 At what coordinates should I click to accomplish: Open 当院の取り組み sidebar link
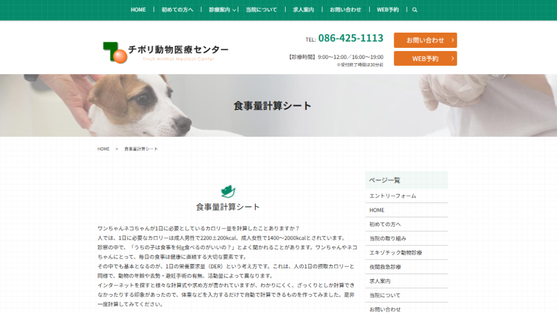coord(406,238)
